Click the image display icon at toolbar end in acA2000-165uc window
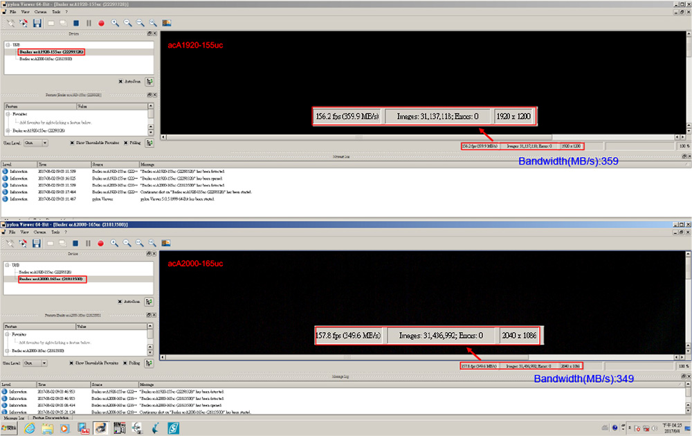 click(167, 243)
